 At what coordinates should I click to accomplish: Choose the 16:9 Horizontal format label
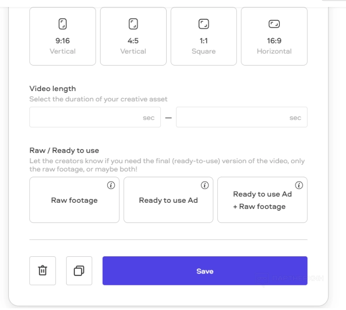pyautogui.click(x=274, y=46)
